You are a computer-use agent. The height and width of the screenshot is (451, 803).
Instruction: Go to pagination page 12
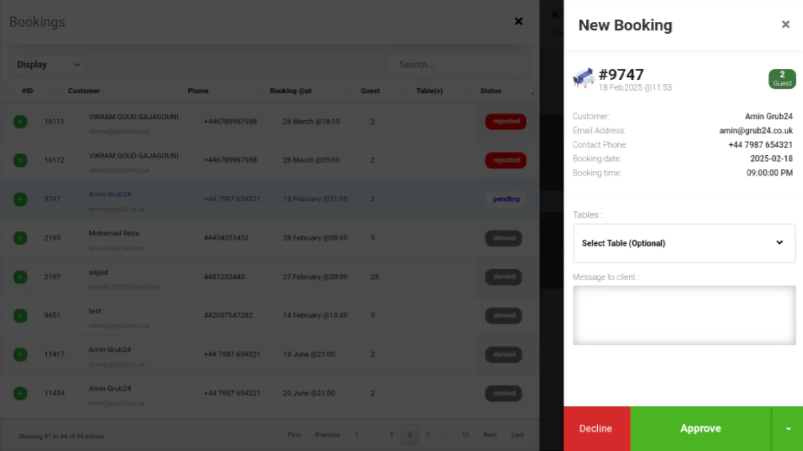pyautogui.click(x=465, y=435)
